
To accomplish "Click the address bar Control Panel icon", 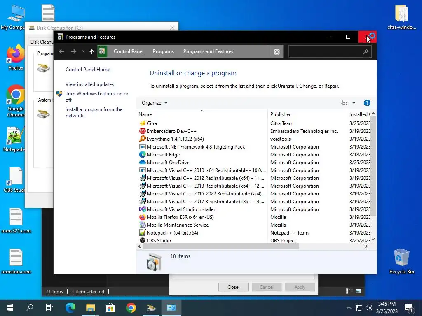I will coord(102,51).
